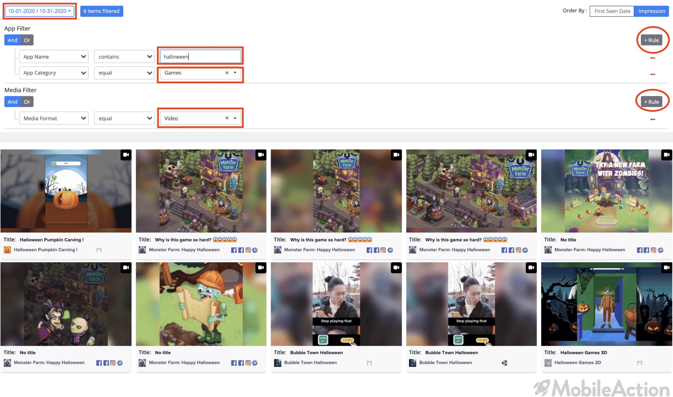Expand the Games value dropdown arrow
Screen dimensions: 673x397
235,73
